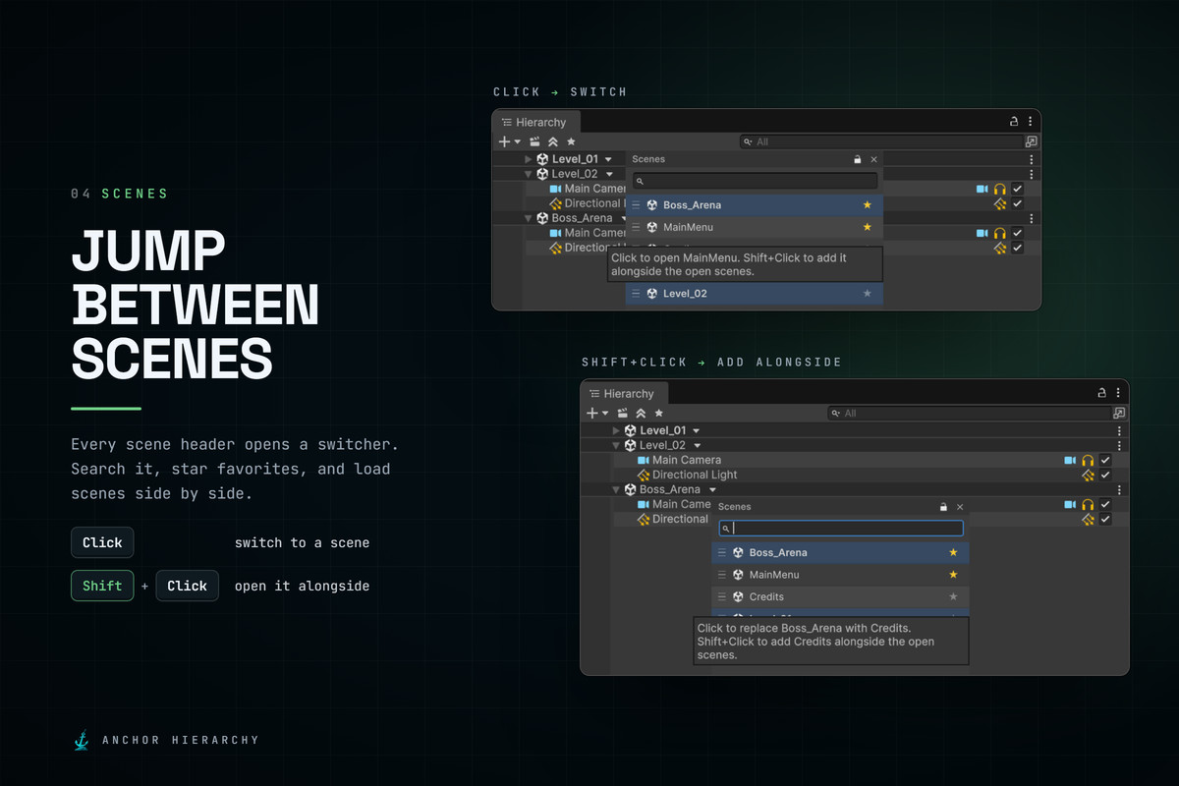
Task: Uncheck Level_02 Directional Light checkbox, Add Alongside panel
Action: pyautogui.click(x=1106, y=475)
